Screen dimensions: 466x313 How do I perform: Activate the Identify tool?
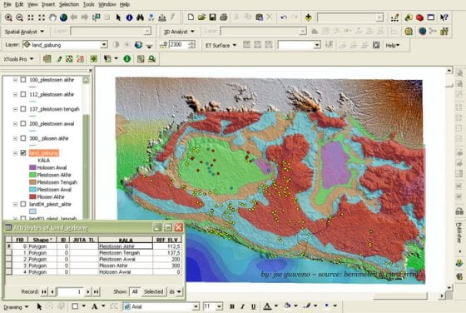129,17
